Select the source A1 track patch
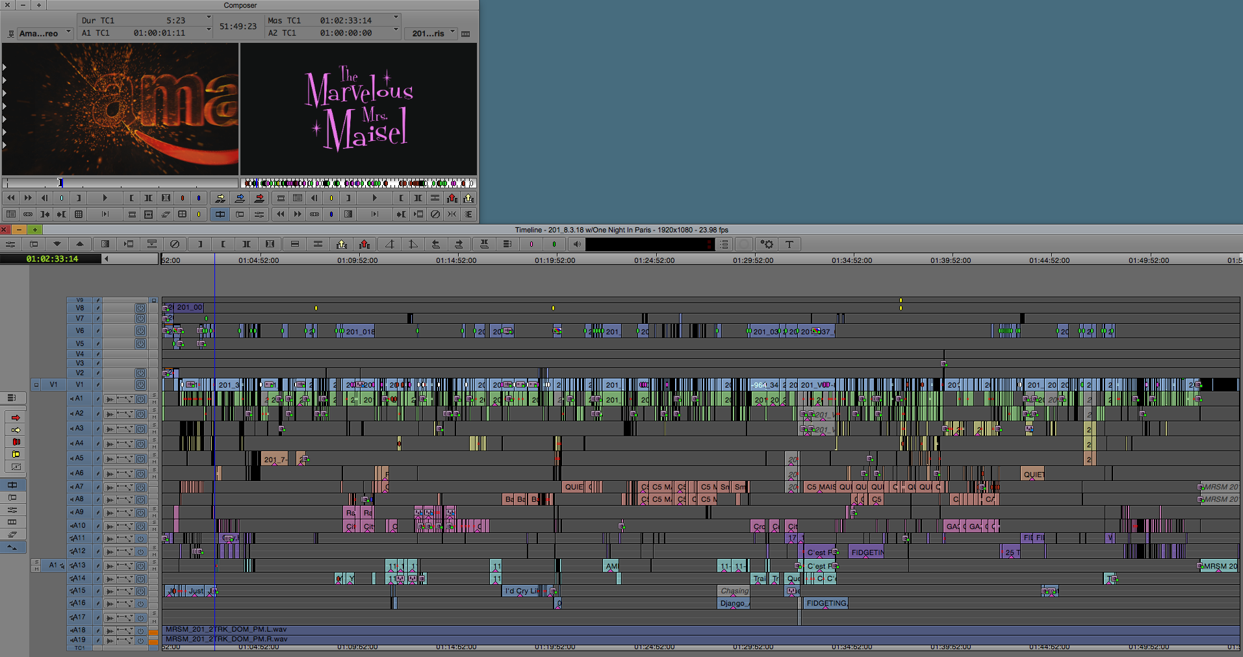Image resolution: width=1243 pixels, height=657 pixels. point(54,565)
